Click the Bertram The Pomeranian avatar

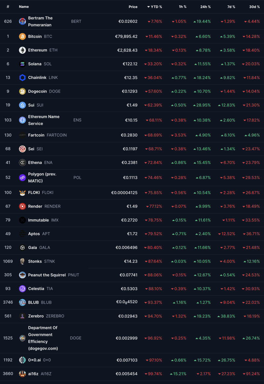pyautogui.click(x=22, y=21)
